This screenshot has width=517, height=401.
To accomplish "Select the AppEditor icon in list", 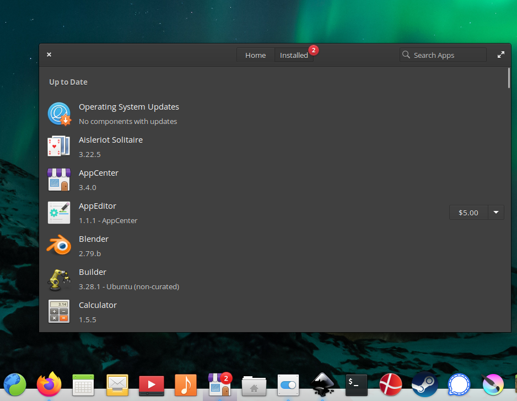I will coord(59,213).
